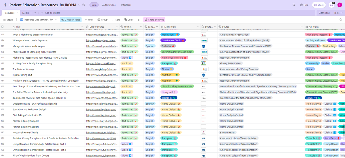Image resolution: width=345 pixels, height=158 pixels.
Task: Open the account avatar T
Action: click(x=339, y=5)
